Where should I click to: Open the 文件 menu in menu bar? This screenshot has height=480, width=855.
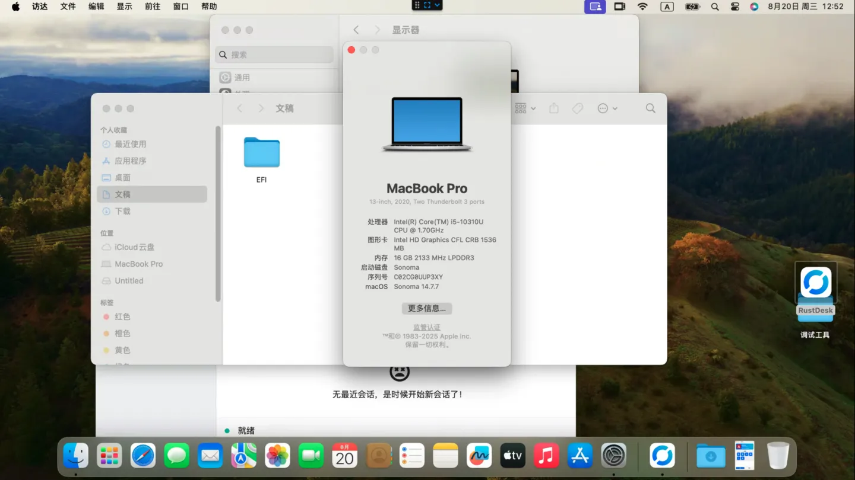[x=68, y=7]
